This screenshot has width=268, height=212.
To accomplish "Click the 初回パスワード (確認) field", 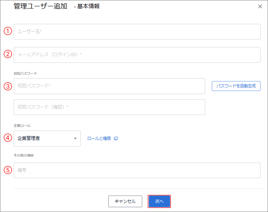I will (x=109, y=107).
